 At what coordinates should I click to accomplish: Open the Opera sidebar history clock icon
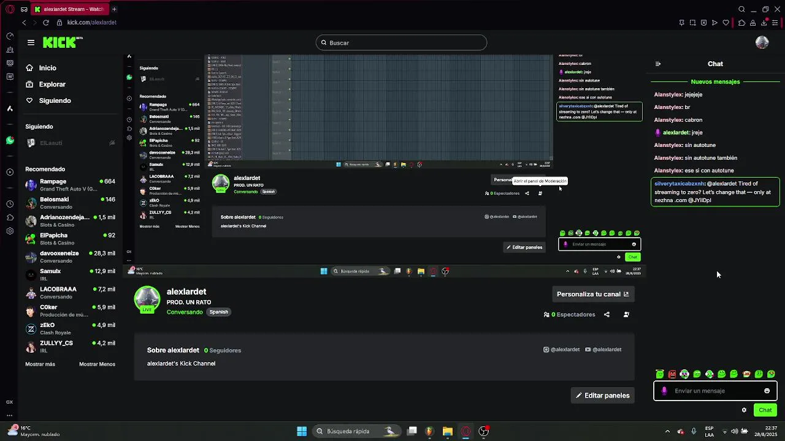(x=10, y=204)
